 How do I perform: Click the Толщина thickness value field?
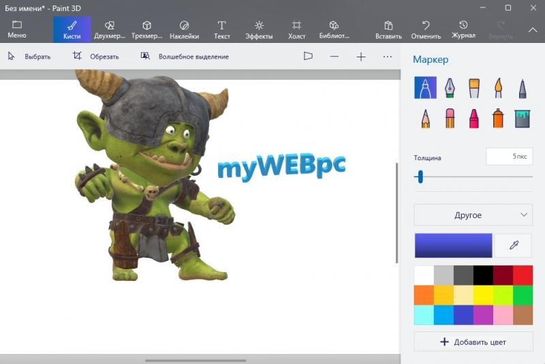[x=509, y=156]
